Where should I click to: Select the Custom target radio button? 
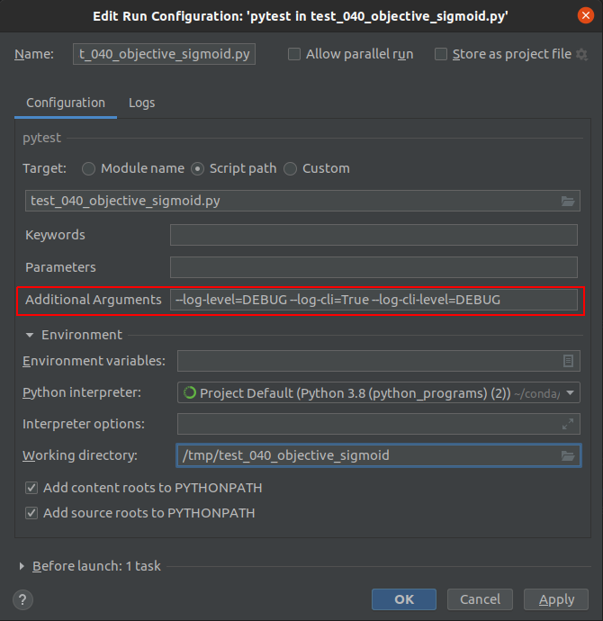pos(290,168)
